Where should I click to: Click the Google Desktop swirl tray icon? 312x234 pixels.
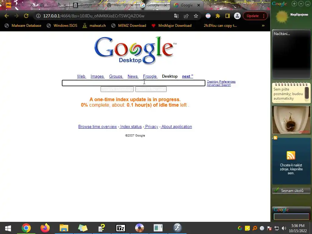pyautogui.click(x=240, y=228)
